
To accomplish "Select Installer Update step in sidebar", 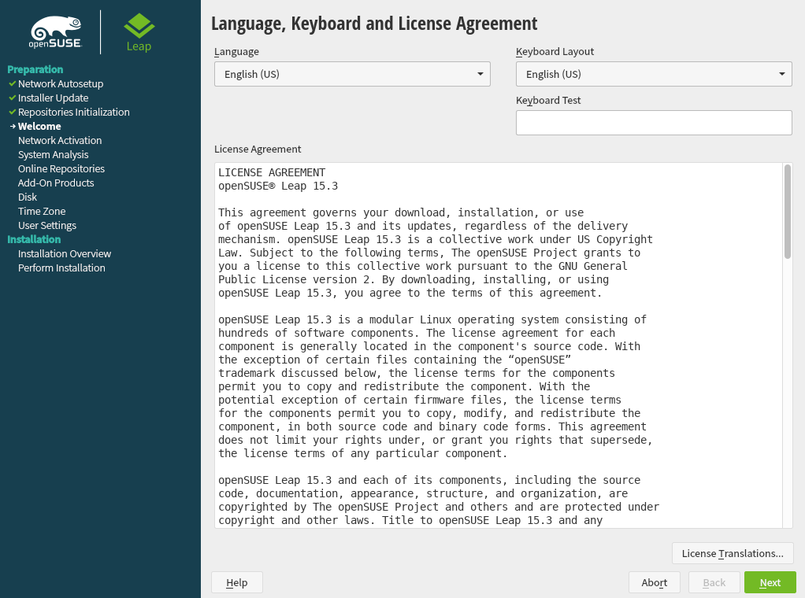I will 53,98.
